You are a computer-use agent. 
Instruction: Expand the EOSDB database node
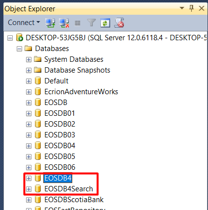29,103
